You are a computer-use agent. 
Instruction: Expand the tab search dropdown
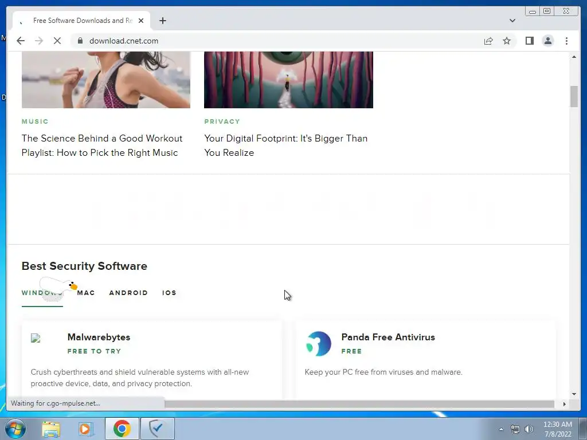click(x=512, y=21)
